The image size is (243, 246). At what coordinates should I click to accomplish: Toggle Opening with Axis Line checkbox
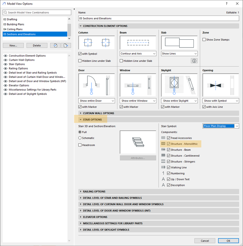point(204,107)
